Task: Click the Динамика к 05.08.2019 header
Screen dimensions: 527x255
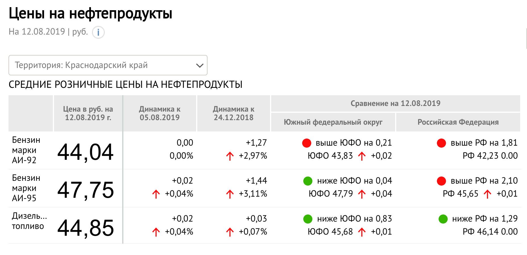Action: [160, 113]
